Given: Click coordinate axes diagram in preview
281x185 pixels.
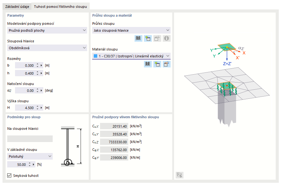Looking at the screenshot, I should pyautogui.click(x=228, y=54).
